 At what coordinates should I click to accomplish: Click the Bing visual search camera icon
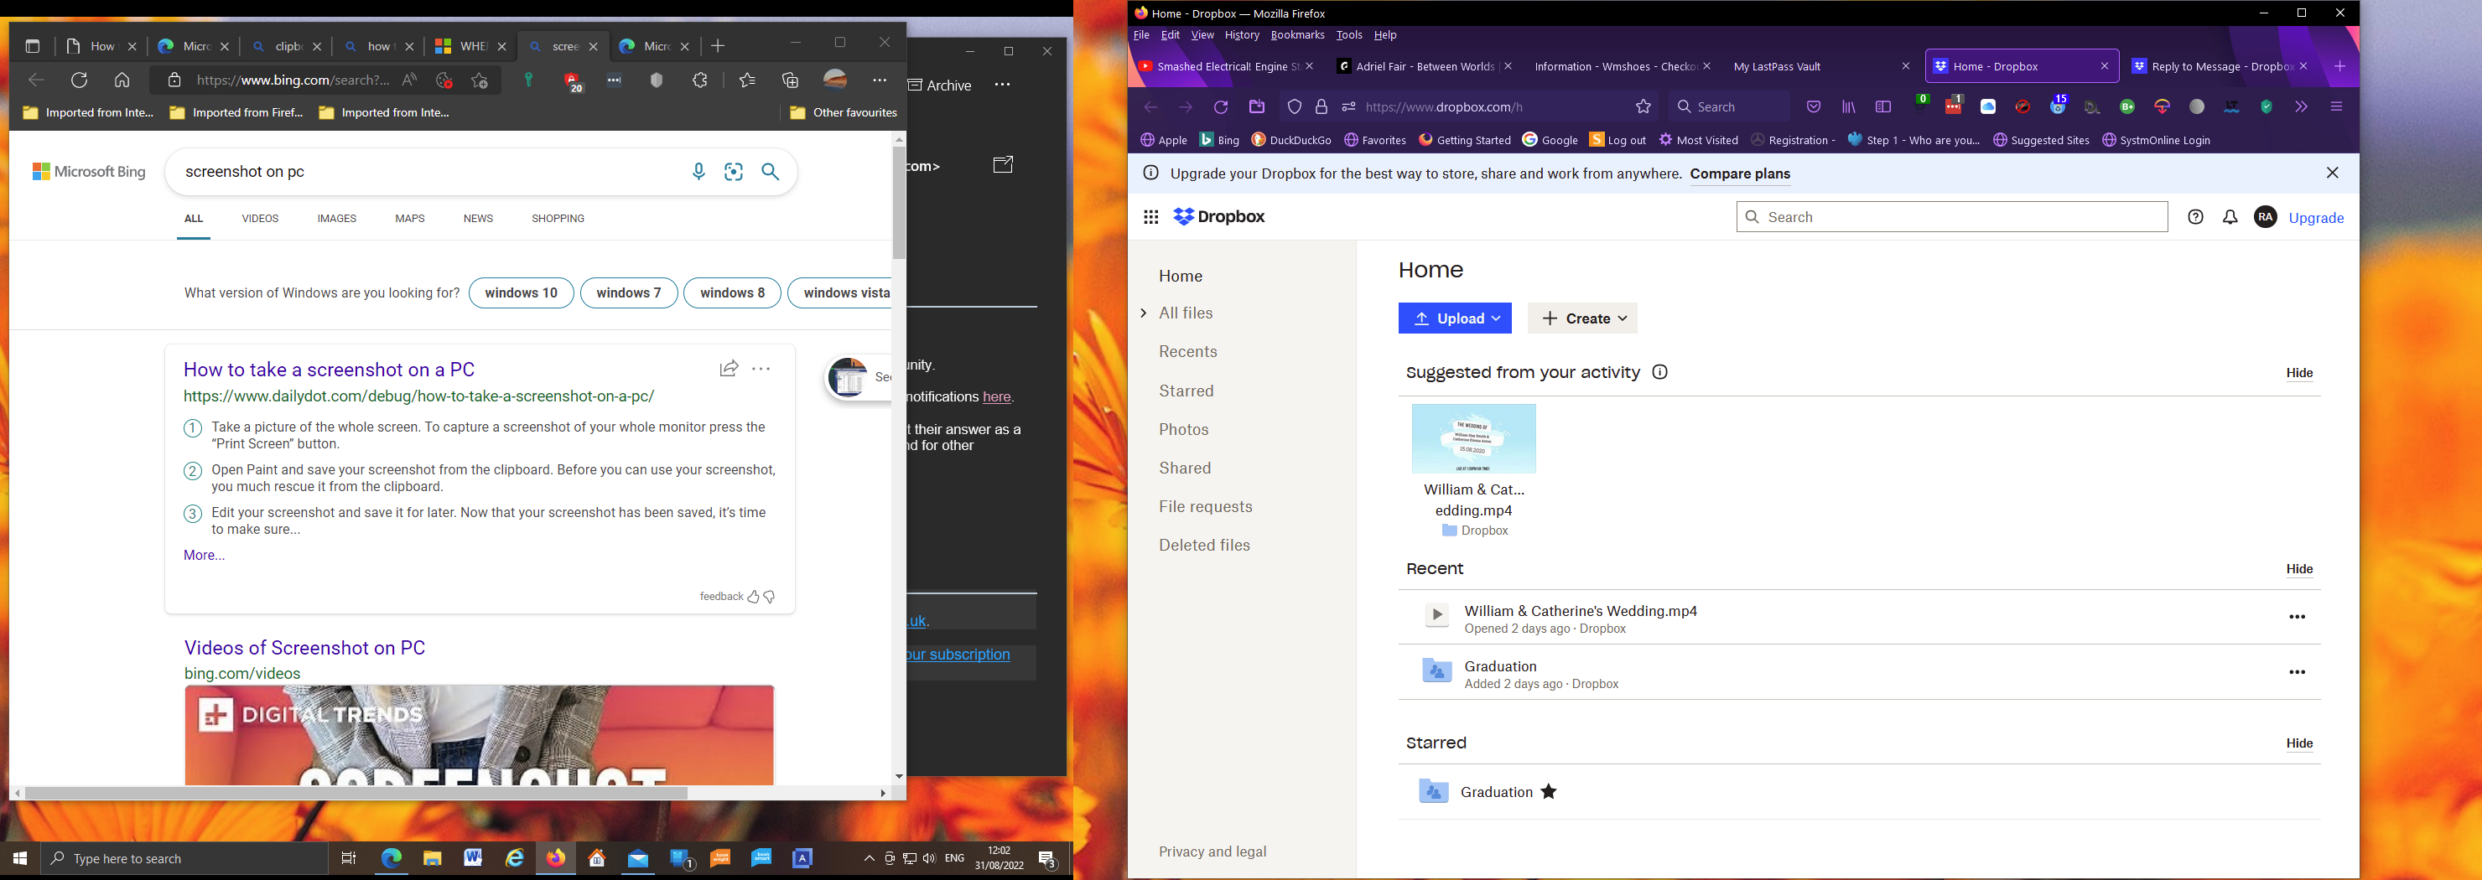tap(735, 173)
